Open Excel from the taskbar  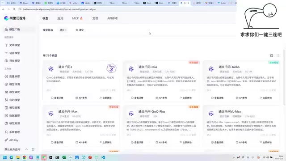point(64,157)
